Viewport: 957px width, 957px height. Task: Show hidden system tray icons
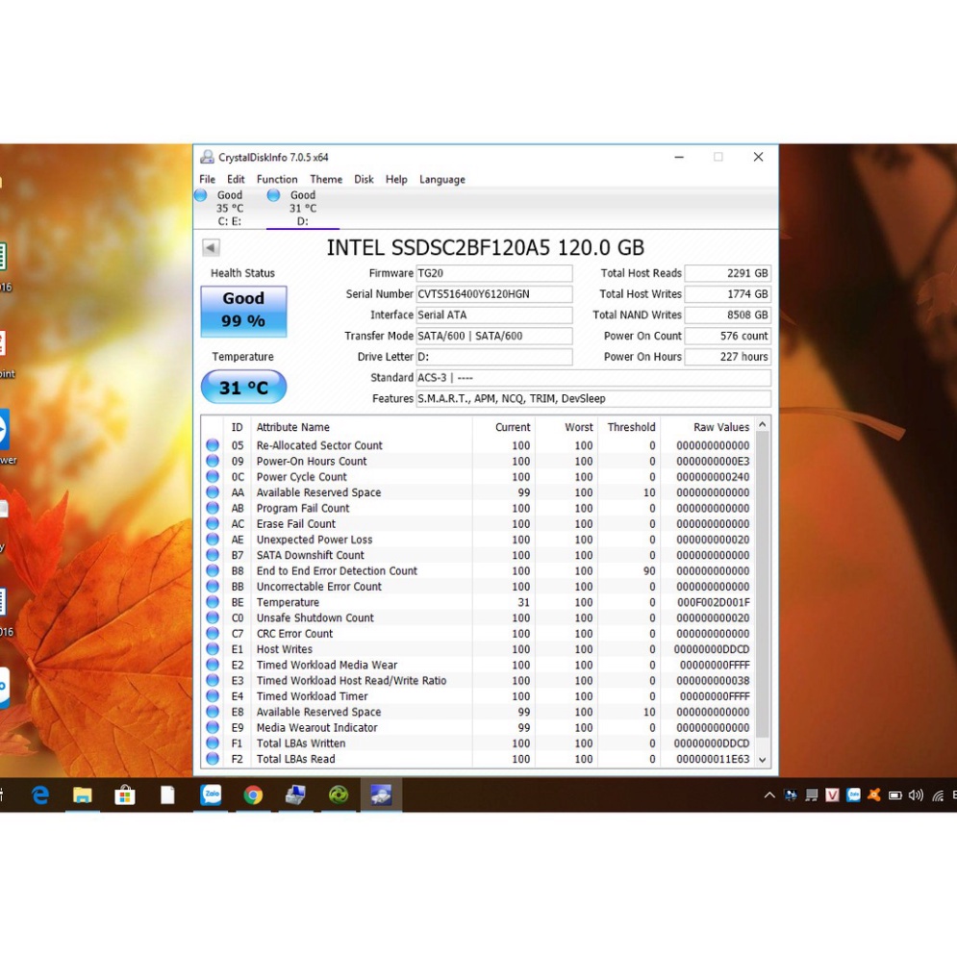[769, 794]
